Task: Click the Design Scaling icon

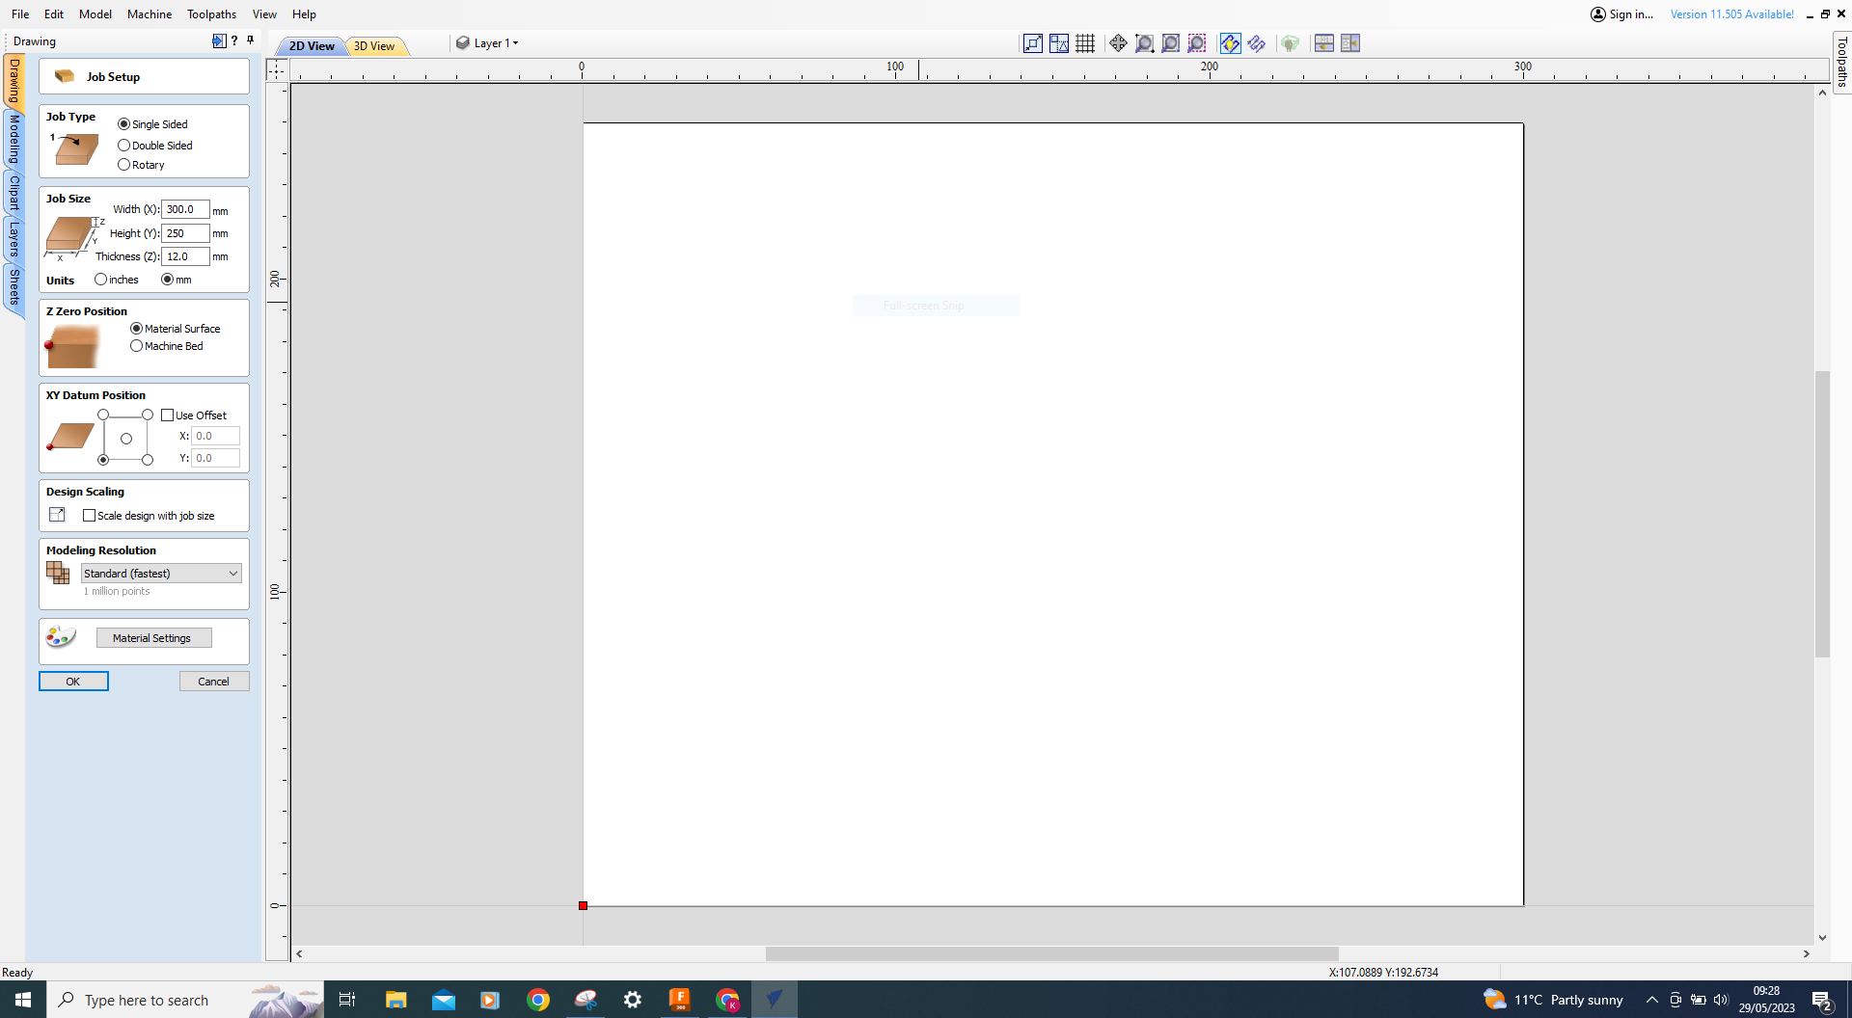Action: [x=58, y=515]
